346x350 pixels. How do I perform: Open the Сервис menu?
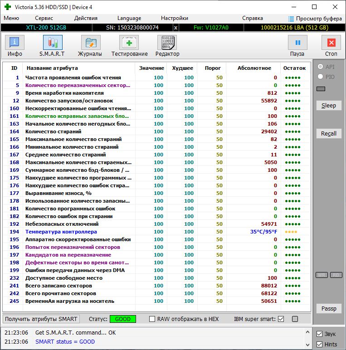click(x=44, y=18)
